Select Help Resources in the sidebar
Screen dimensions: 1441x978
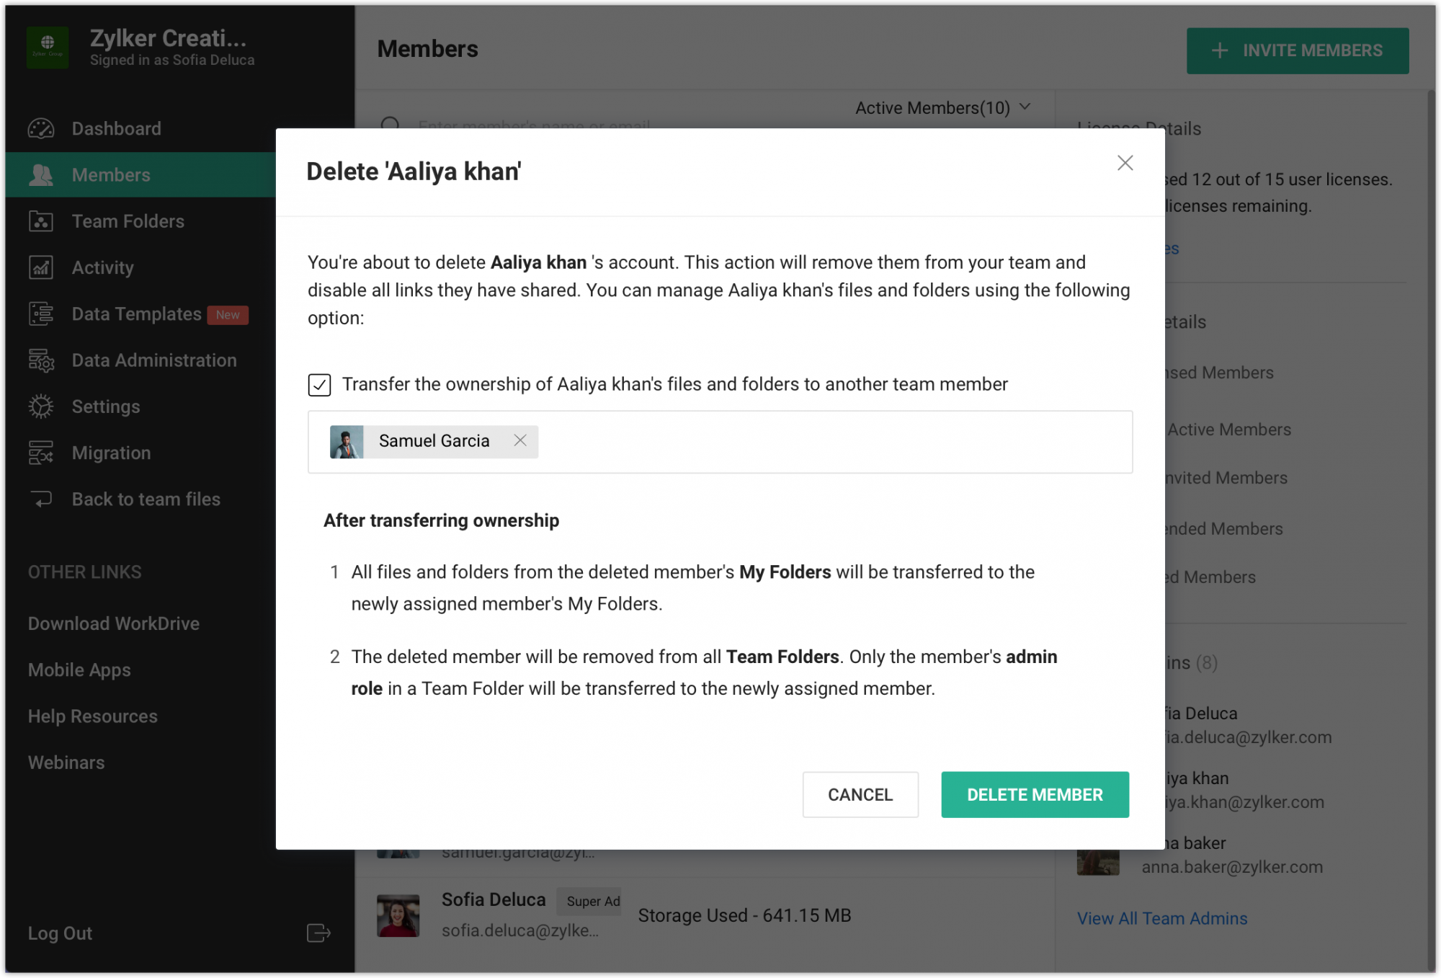click(92, 716)
